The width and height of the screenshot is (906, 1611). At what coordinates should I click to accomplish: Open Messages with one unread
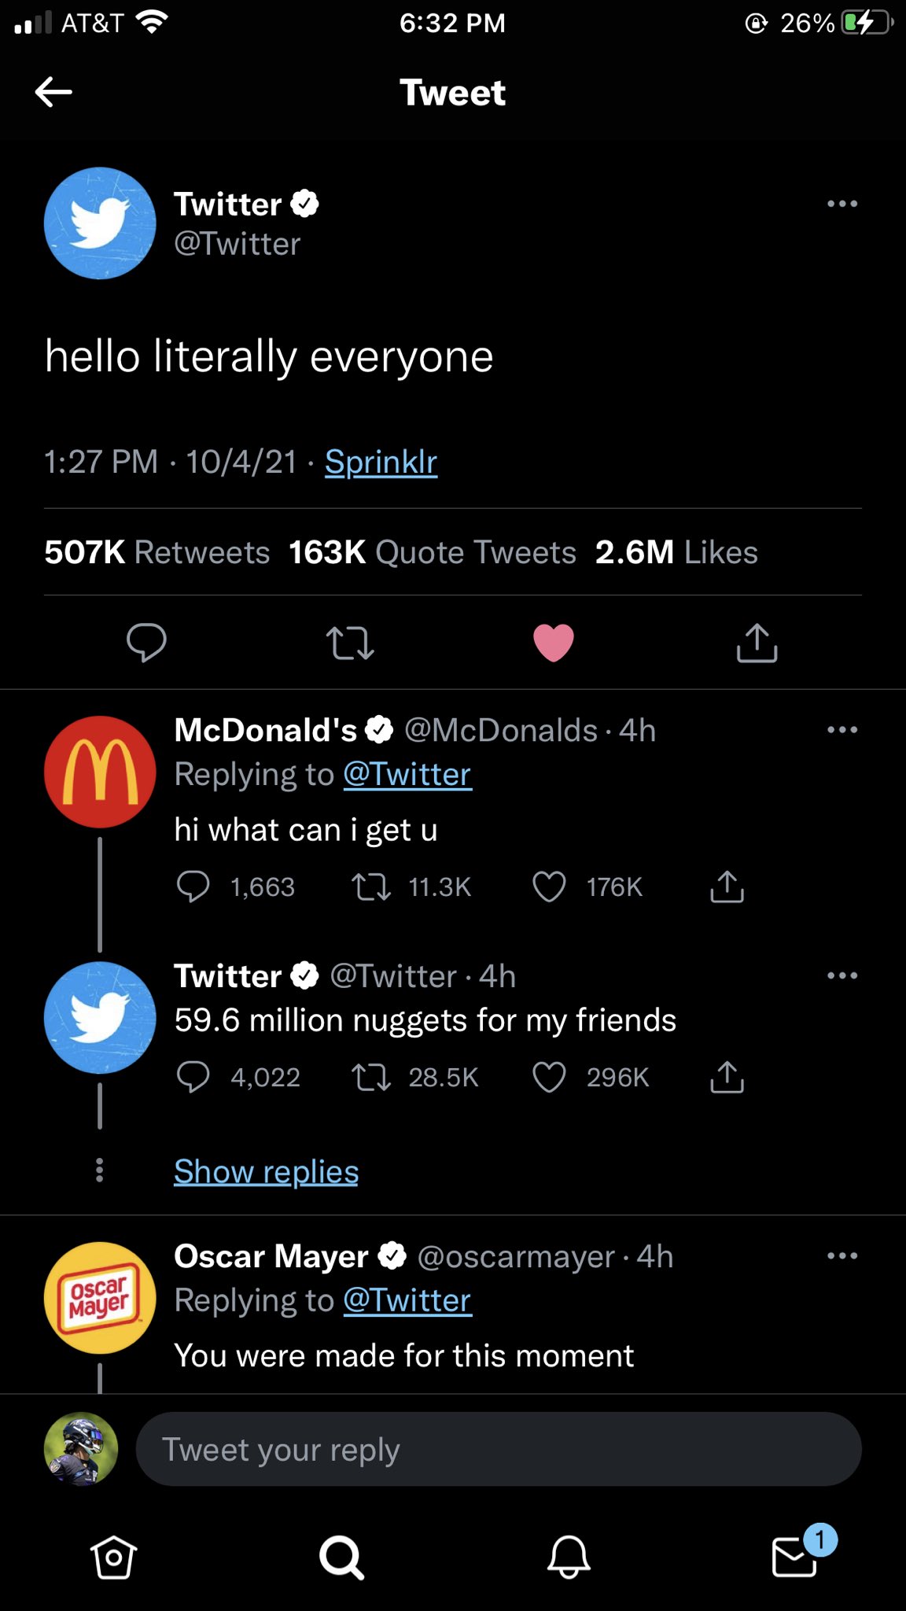796,1557
